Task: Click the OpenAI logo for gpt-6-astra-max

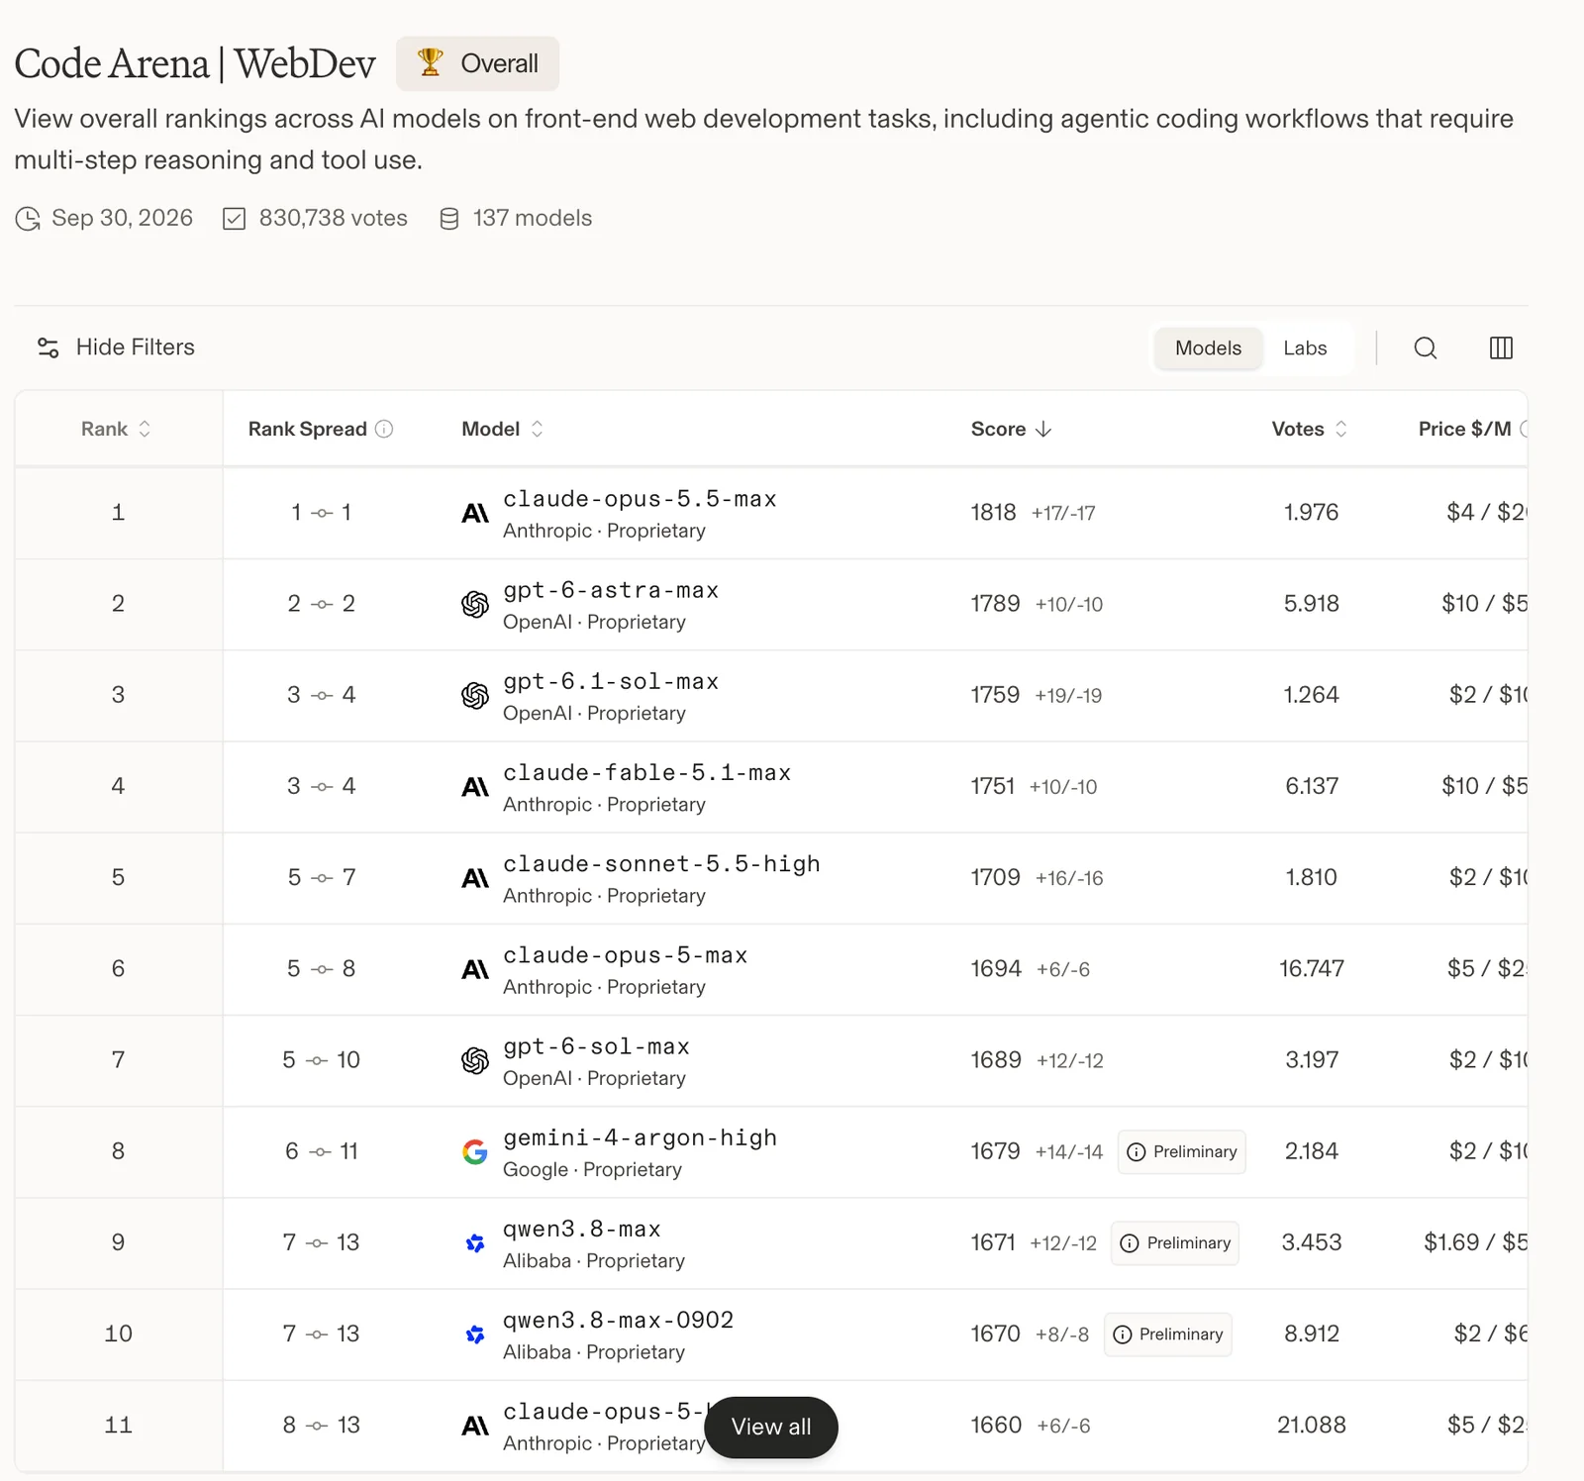Action: pos(475,604)
